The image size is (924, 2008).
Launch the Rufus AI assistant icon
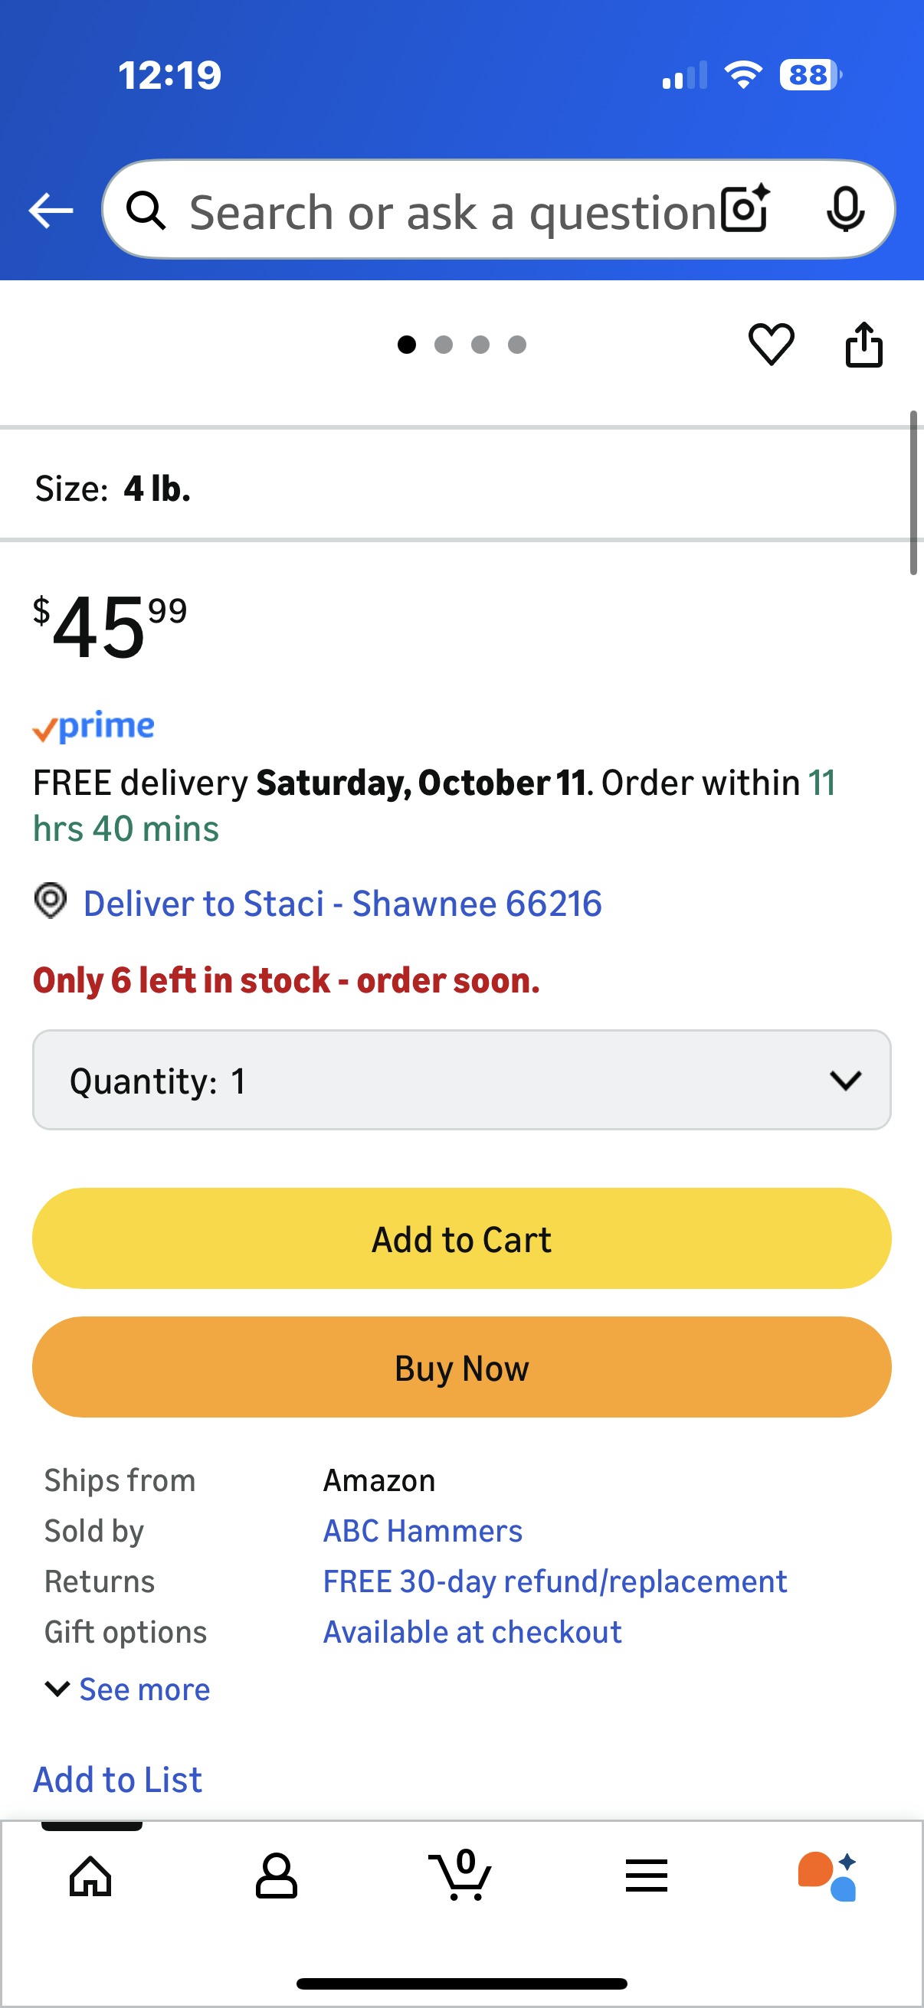[x=828, y=1876]
